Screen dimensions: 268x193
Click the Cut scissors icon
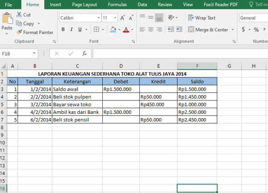coord(20,15)
